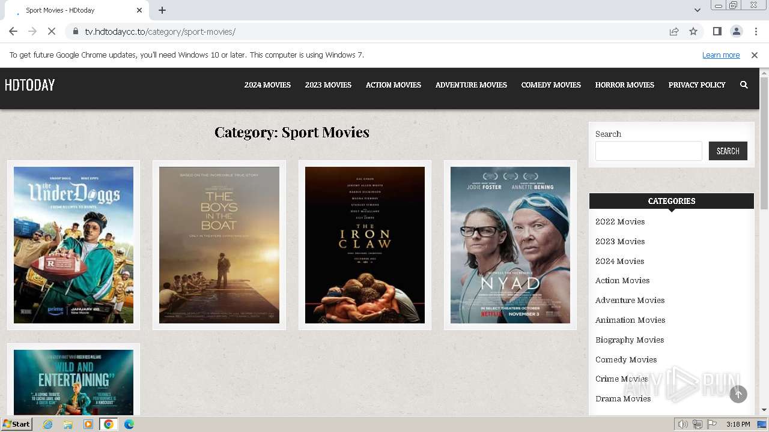The width and height of the screenshot is (769, 432).
Task: Open Chrome's three-dot menu
Action: [755, 31]
